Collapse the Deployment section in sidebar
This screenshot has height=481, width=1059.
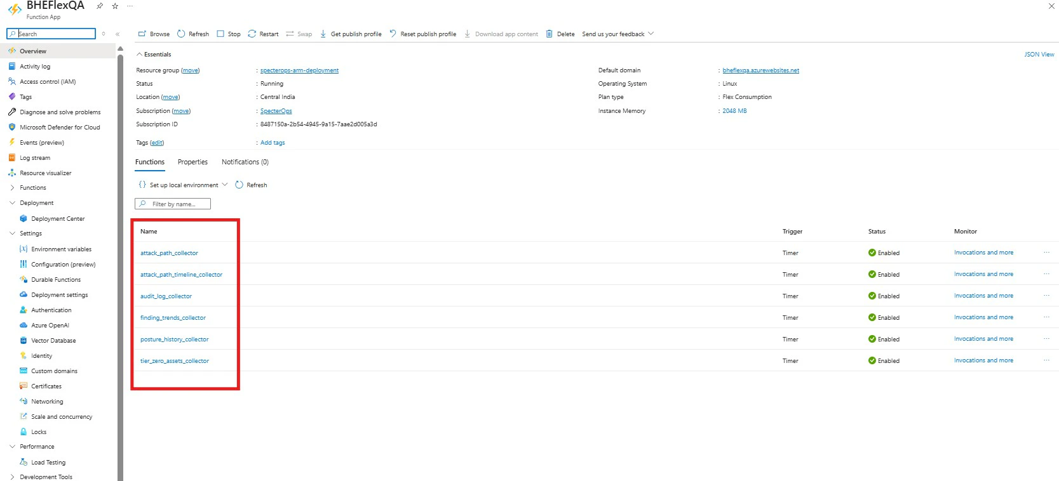click(12, 203)
